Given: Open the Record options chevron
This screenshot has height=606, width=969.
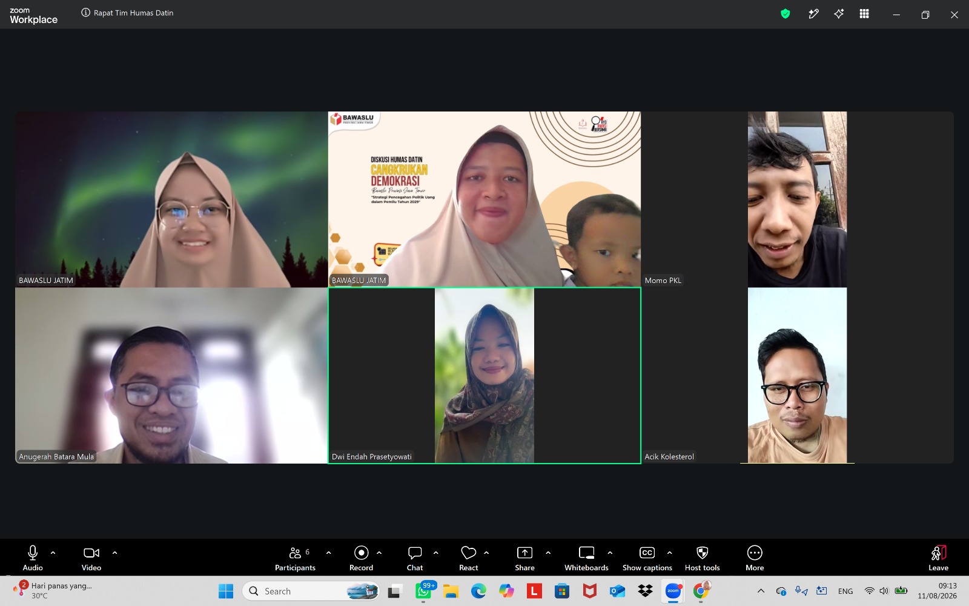Looking at the screenshot, I should pyautogui.click(x=379, y=553).
